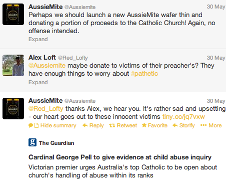Open the Cardinal George Pell article headline
Image resolution: width=226 pixels, height=183 pixels.
click(x=120, y=157)
